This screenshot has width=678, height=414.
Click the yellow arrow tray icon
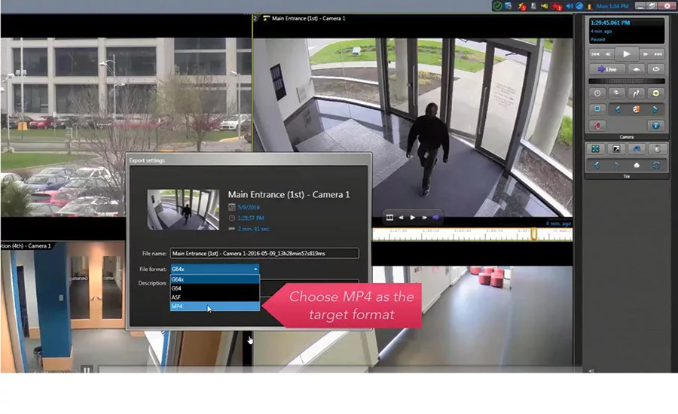545,6
